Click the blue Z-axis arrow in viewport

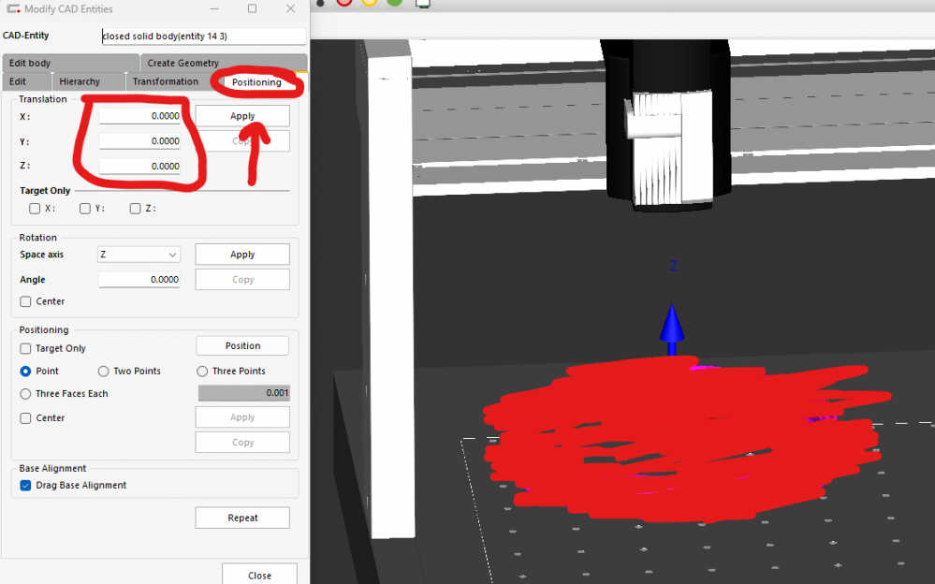pos(671,328)
